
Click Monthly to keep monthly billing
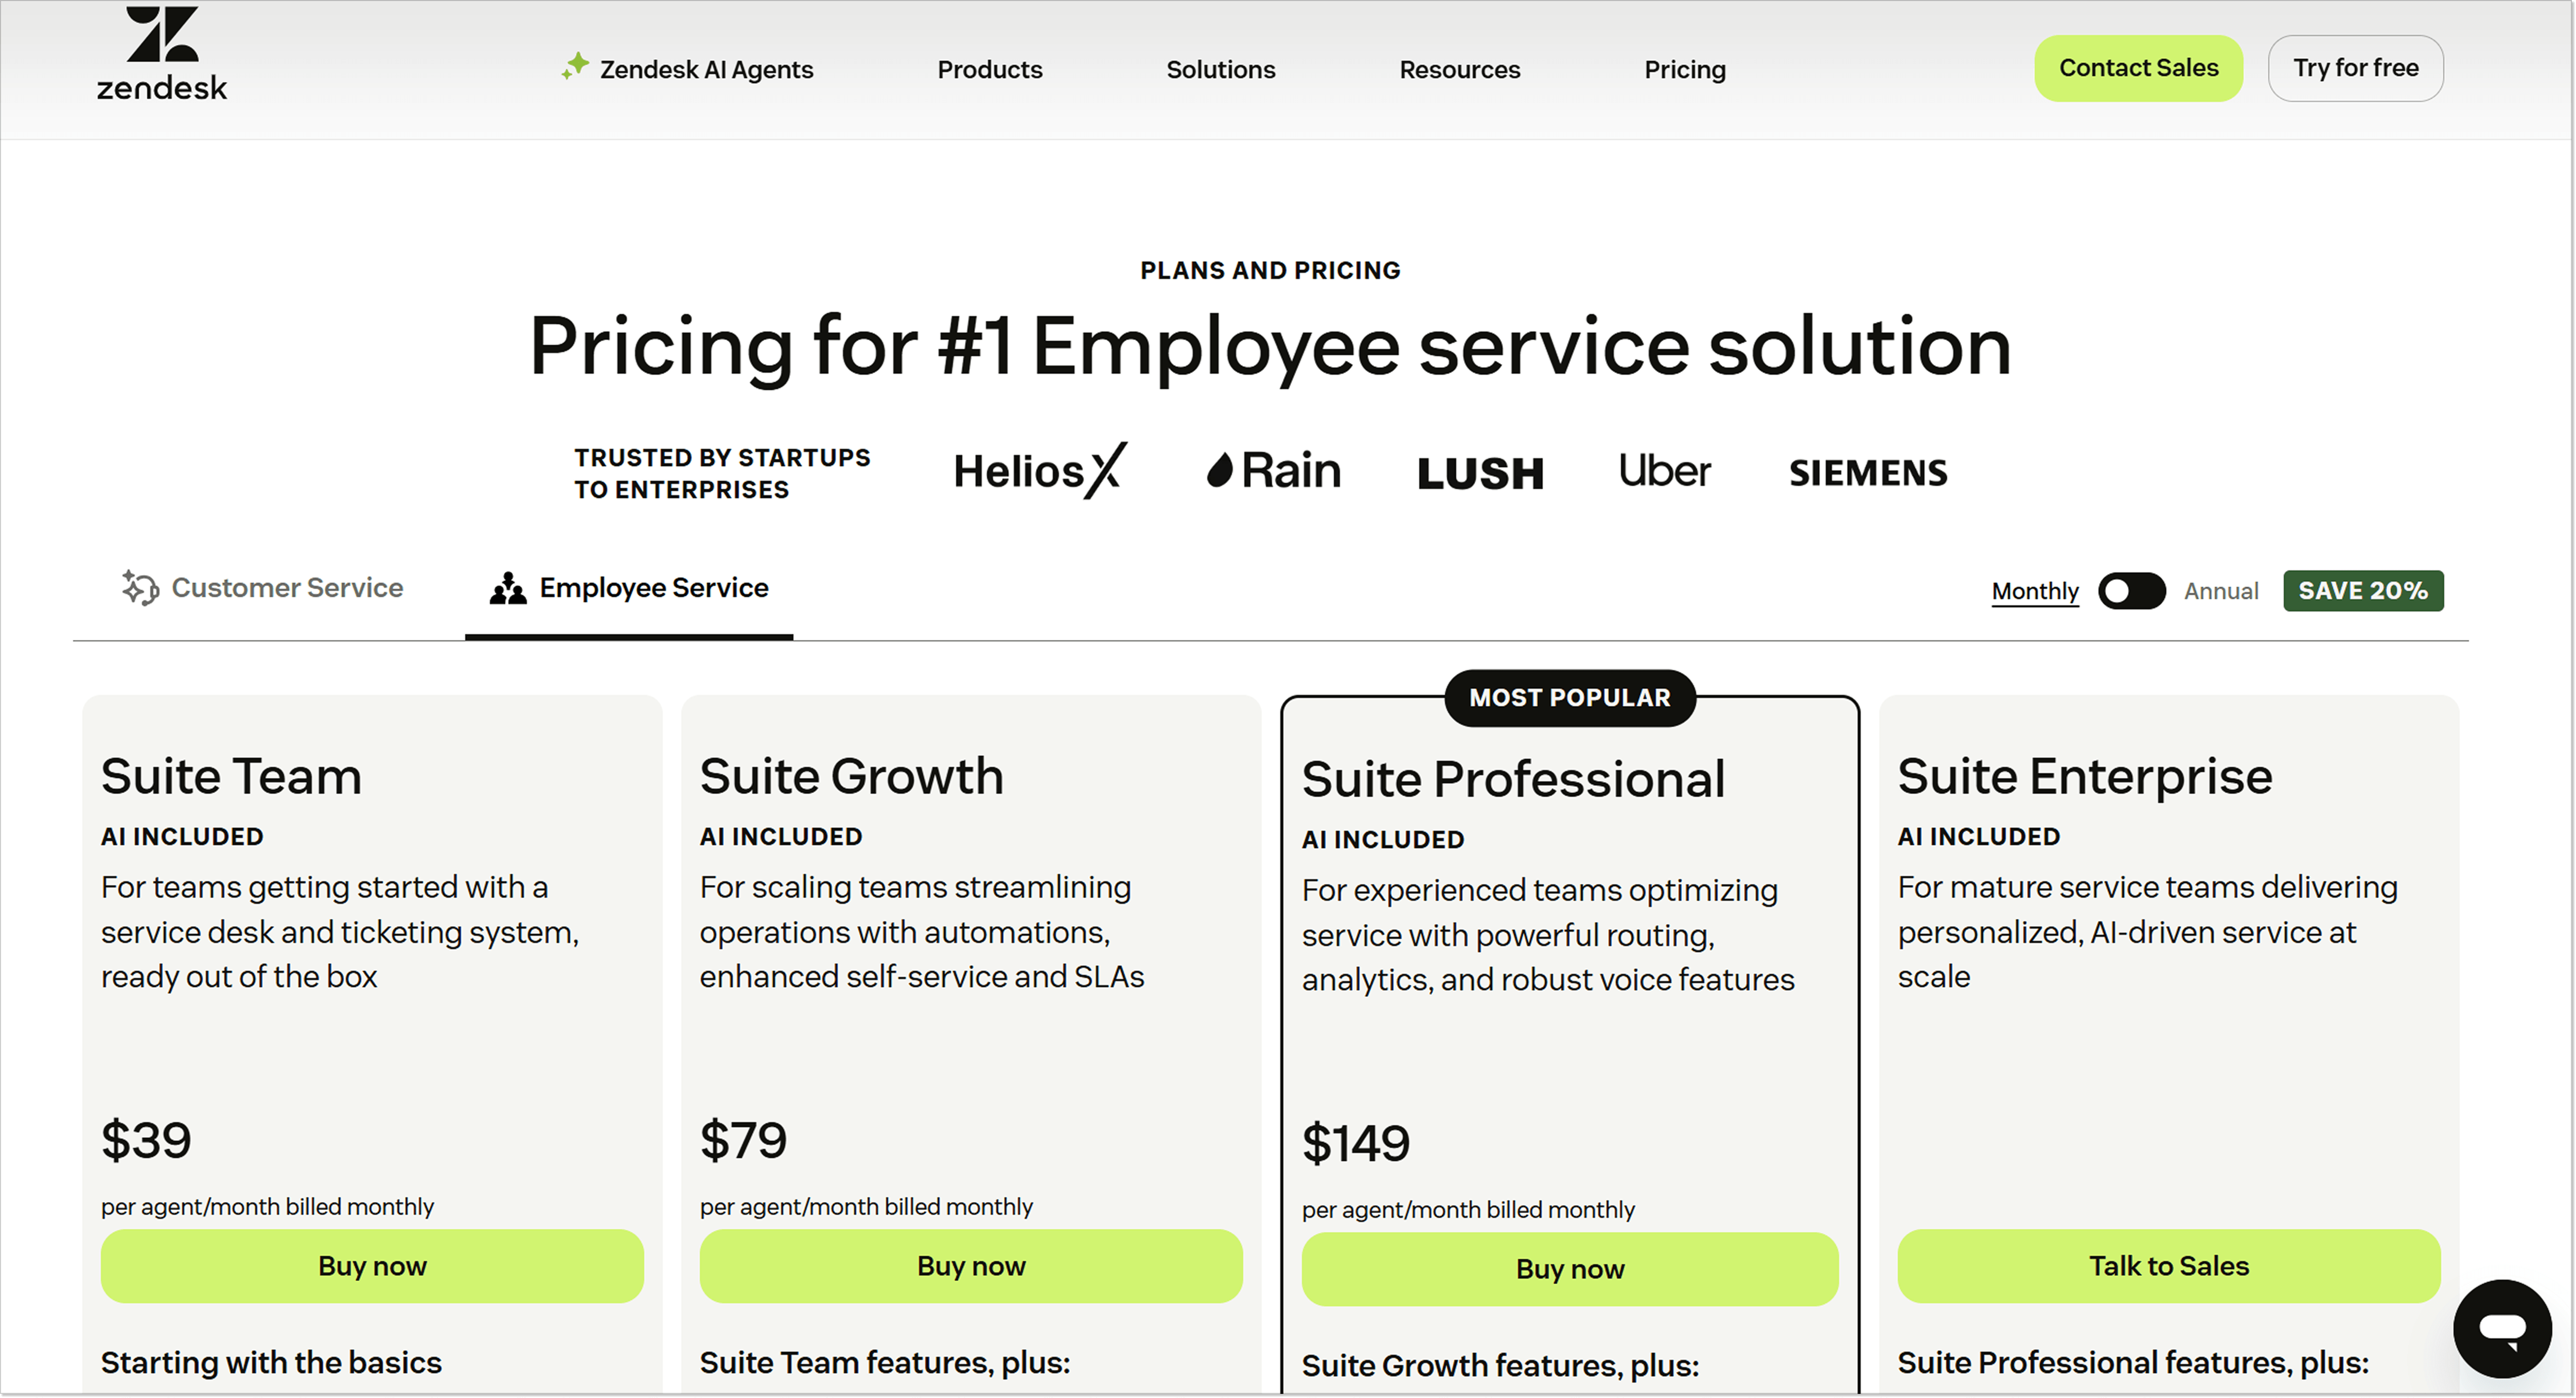(x=2035, y=591)
